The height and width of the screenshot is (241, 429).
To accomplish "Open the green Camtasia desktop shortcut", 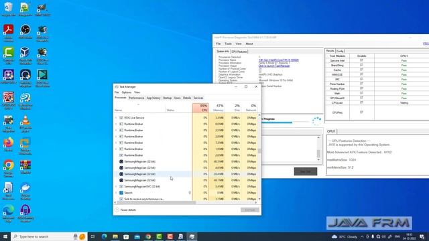I will point(9,56).
